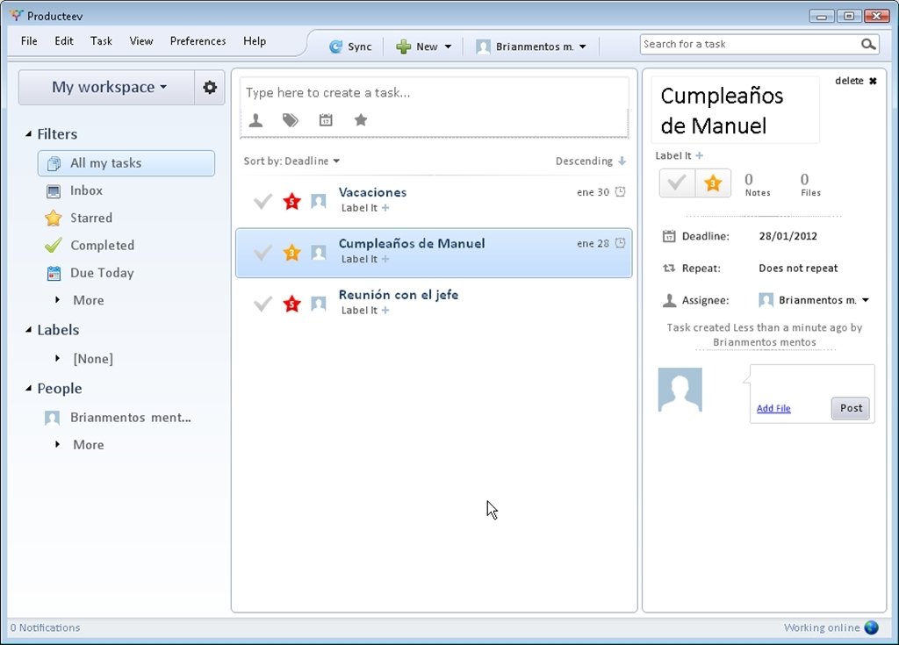The image size is (899, 645).
Task: Click the green plus New icon
Action: [x=403, y=47]
